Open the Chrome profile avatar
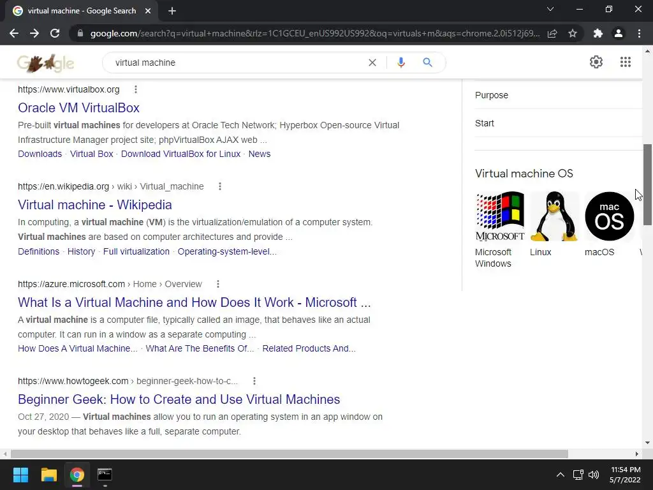Image resolution: width=653 pixels, height=490 pixels. tap(619, 33)
